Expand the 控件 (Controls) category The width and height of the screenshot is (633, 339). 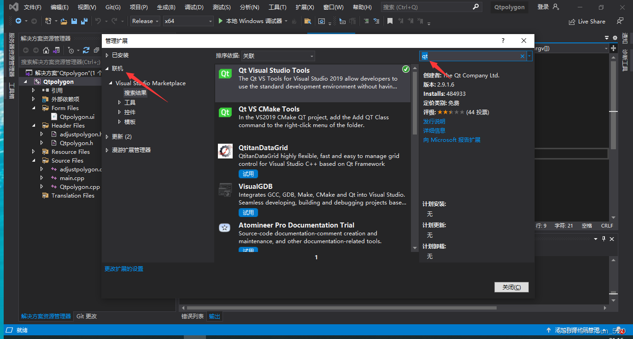[120, 112]
